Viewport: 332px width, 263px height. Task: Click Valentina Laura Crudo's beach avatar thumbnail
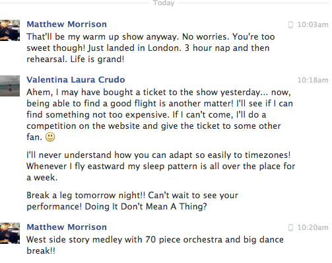tap(10, 86)
